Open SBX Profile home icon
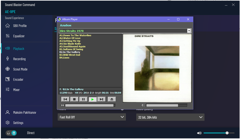 pos(8,26)
